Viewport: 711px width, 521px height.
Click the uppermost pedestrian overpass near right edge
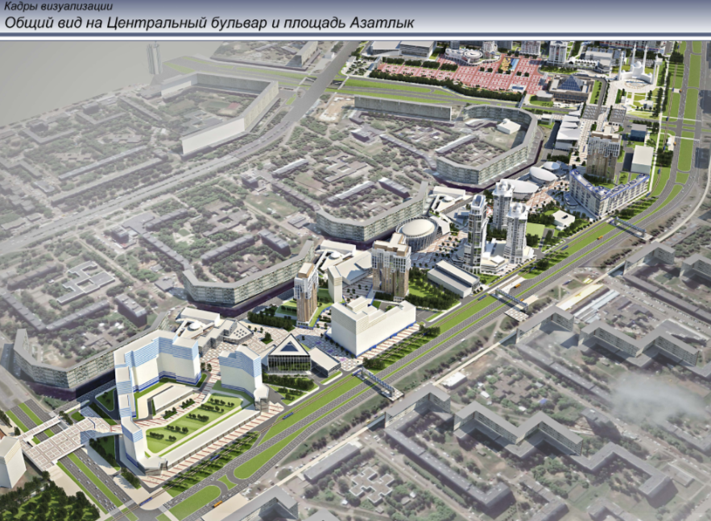pyautogui.click(x=633, y=228)
